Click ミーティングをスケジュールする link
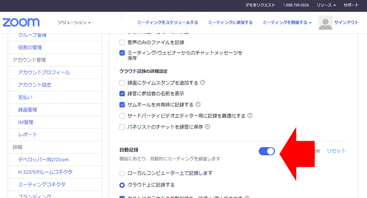This screenshot has width=367, height=198. click(167, 22)
